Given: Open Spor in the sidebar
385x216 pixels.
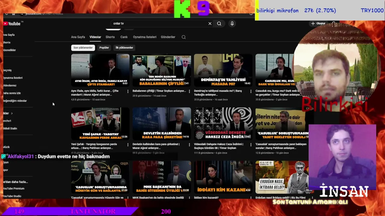Looking at the screenshot, I should pyautogui.click(x=5, y=170).
